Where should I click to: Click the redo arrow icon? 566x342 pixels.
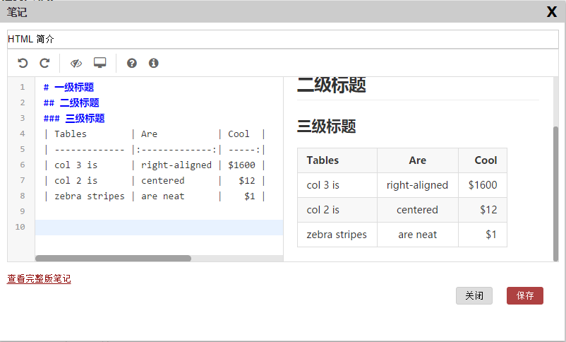click(x=44, y=64)
